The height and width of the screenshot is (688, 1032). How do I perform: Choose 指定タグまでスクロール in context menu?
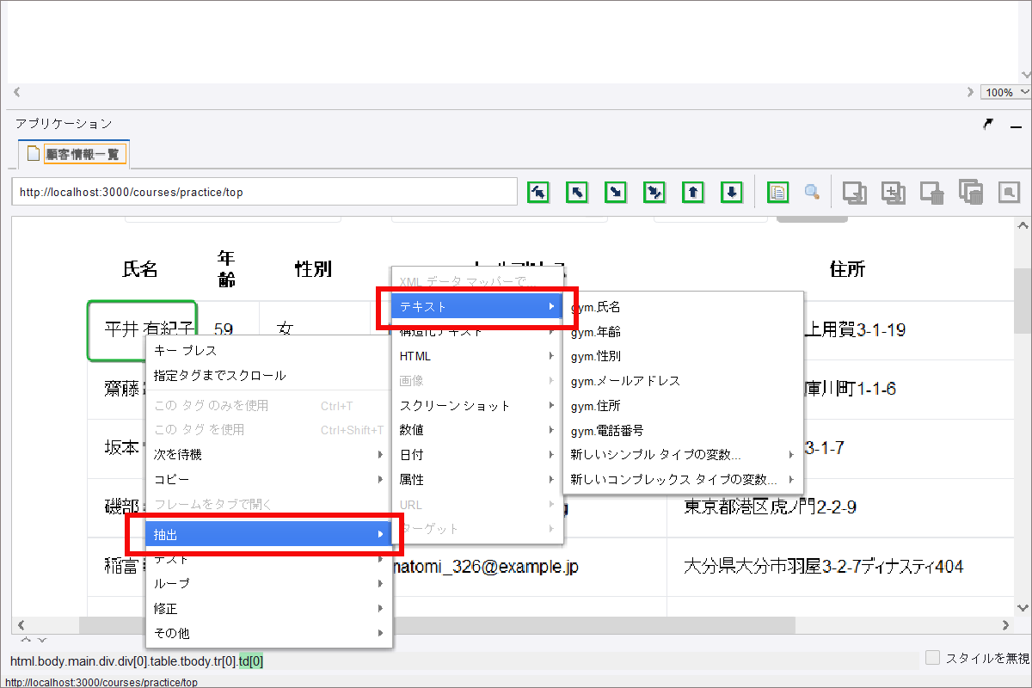click(x=268, y=376)
